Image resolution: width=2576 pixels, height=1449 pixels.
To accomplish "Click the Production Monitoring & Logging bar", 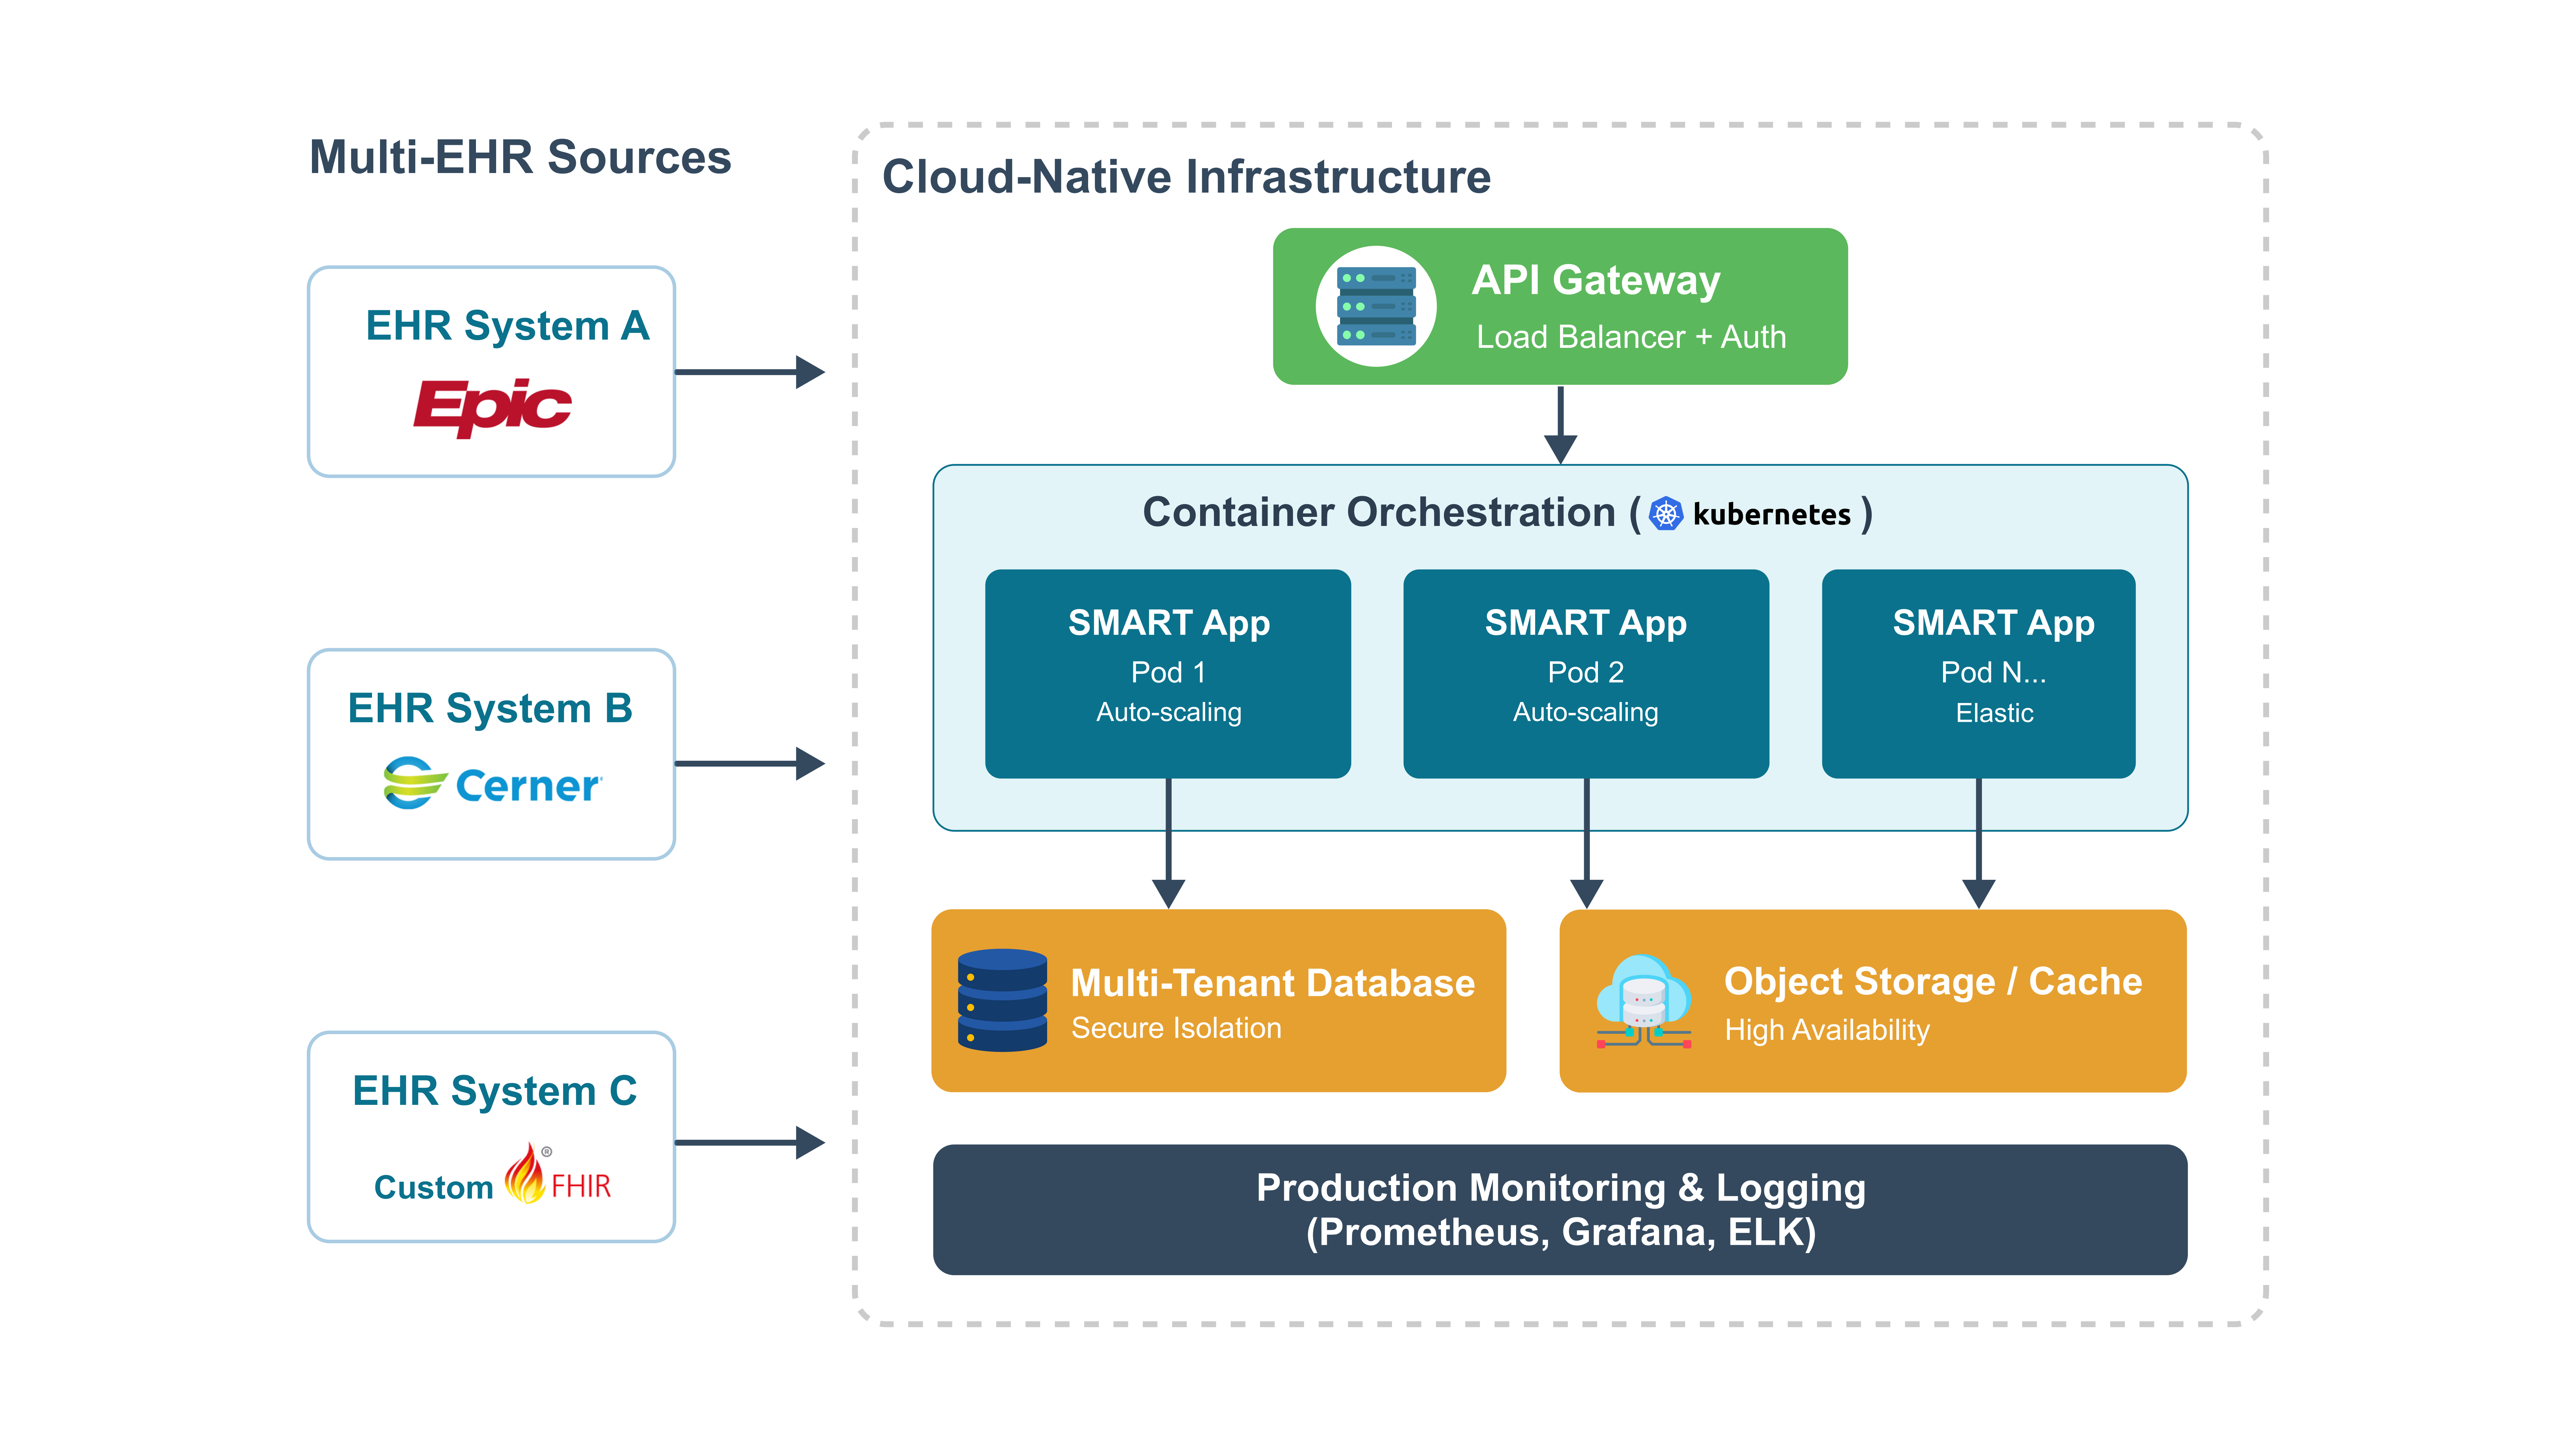I will [x=1560, y=1209].
